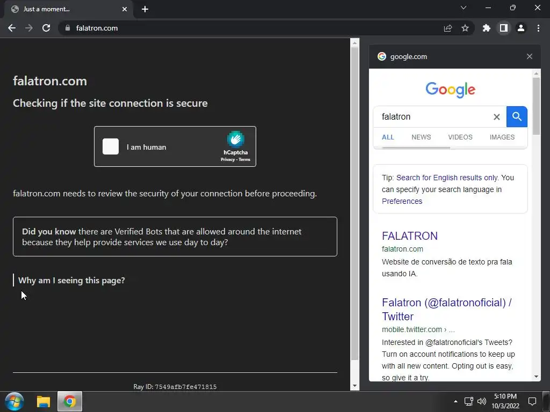Close the google.com side panel

tap(529, 56)
